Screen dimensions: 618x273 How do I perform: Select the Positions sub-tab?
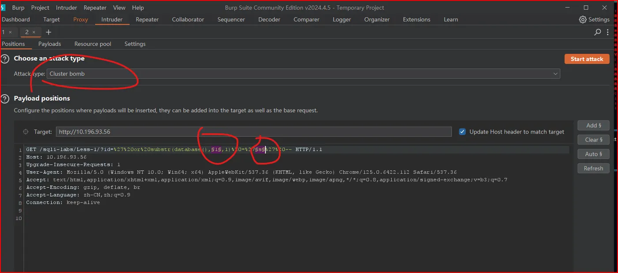click(13, 44)
